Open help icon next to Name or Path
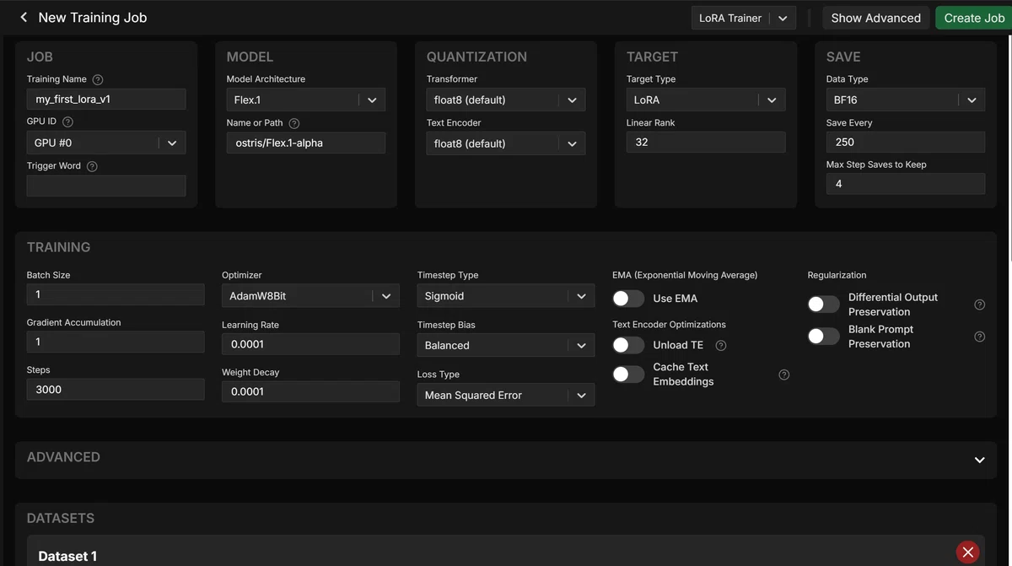 pos(294,123)
